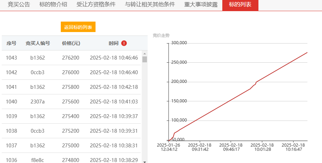Click the 150,000 axis label on chart
Image resolution: width=322 pixels, height=163 pixels.
click(179, 101)
